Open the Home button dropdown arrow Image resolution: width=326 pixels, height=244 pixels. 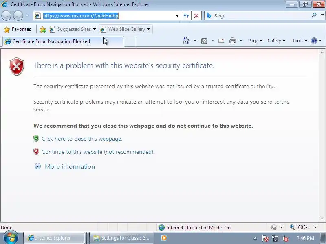point(195,41)
